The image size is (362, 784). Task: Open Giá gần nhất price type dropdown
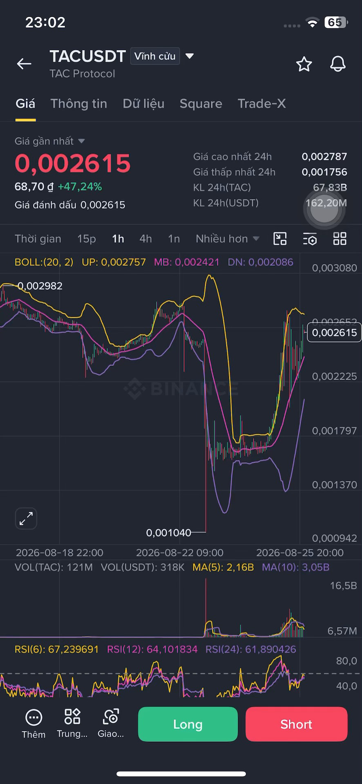(x=49, y=141)
